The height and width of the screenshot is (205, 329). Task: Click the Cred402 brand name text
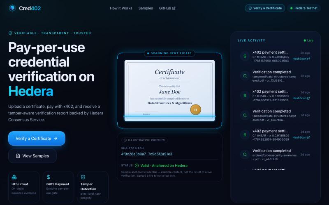tap(30, 8)
